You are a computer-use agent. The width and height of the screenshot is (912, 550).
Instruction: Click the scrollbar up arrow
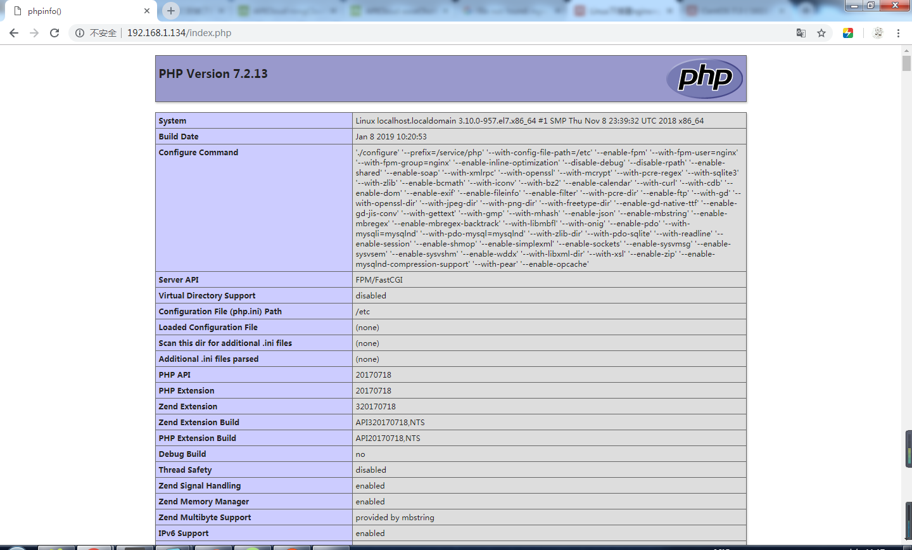point(906,49)
